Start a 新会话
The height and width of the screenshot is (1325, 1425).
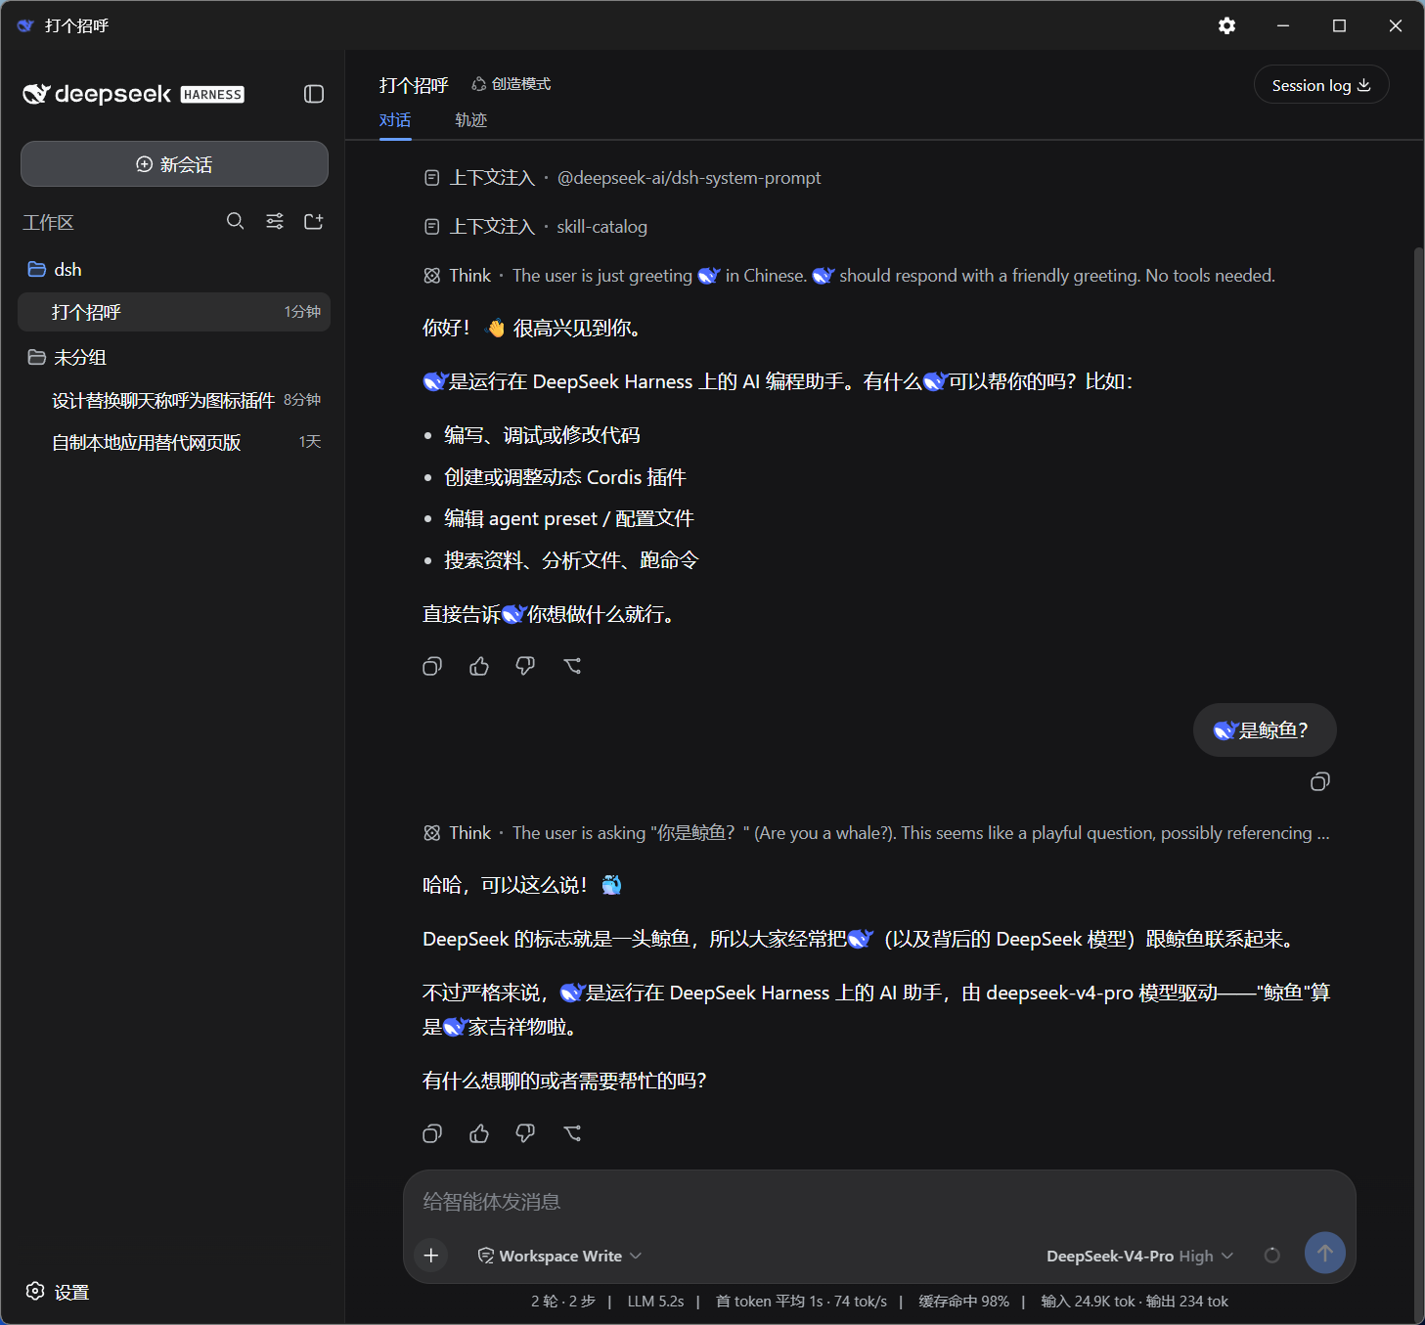click(174, 164)
